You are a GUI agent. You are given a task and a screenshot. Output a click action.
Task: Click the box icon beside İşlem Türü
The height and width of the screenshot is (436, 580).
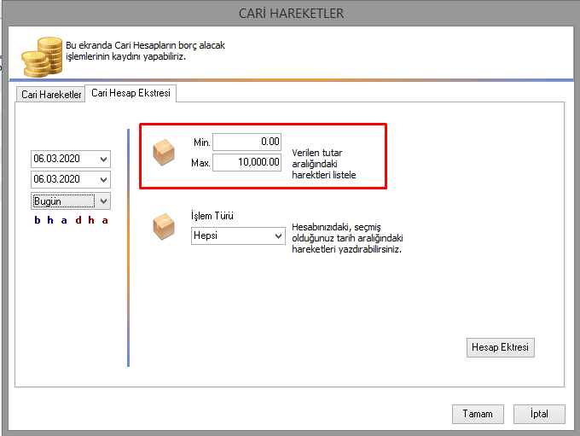(x=163, y=227)
